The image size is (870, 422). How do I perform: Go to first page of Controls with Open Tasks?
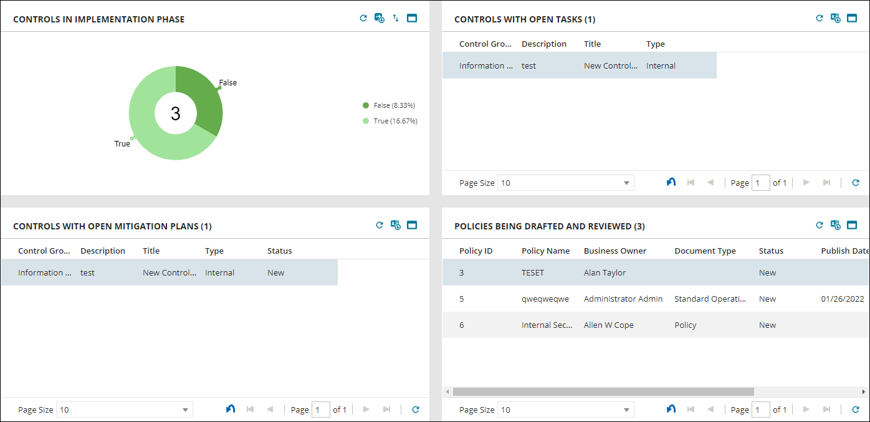[691, 182]
